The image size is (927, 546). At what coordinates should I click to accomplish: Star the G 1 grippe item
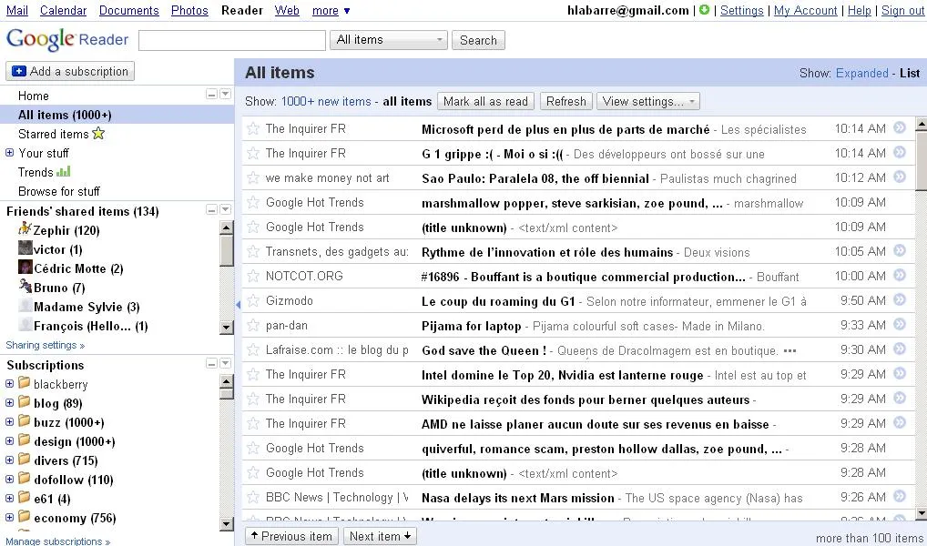(x=253, y=154)
